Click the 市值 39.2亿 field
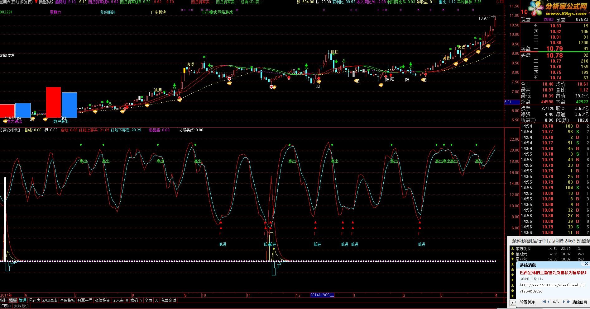The height and width of the screenshot is (309, 590). point(572,96)
